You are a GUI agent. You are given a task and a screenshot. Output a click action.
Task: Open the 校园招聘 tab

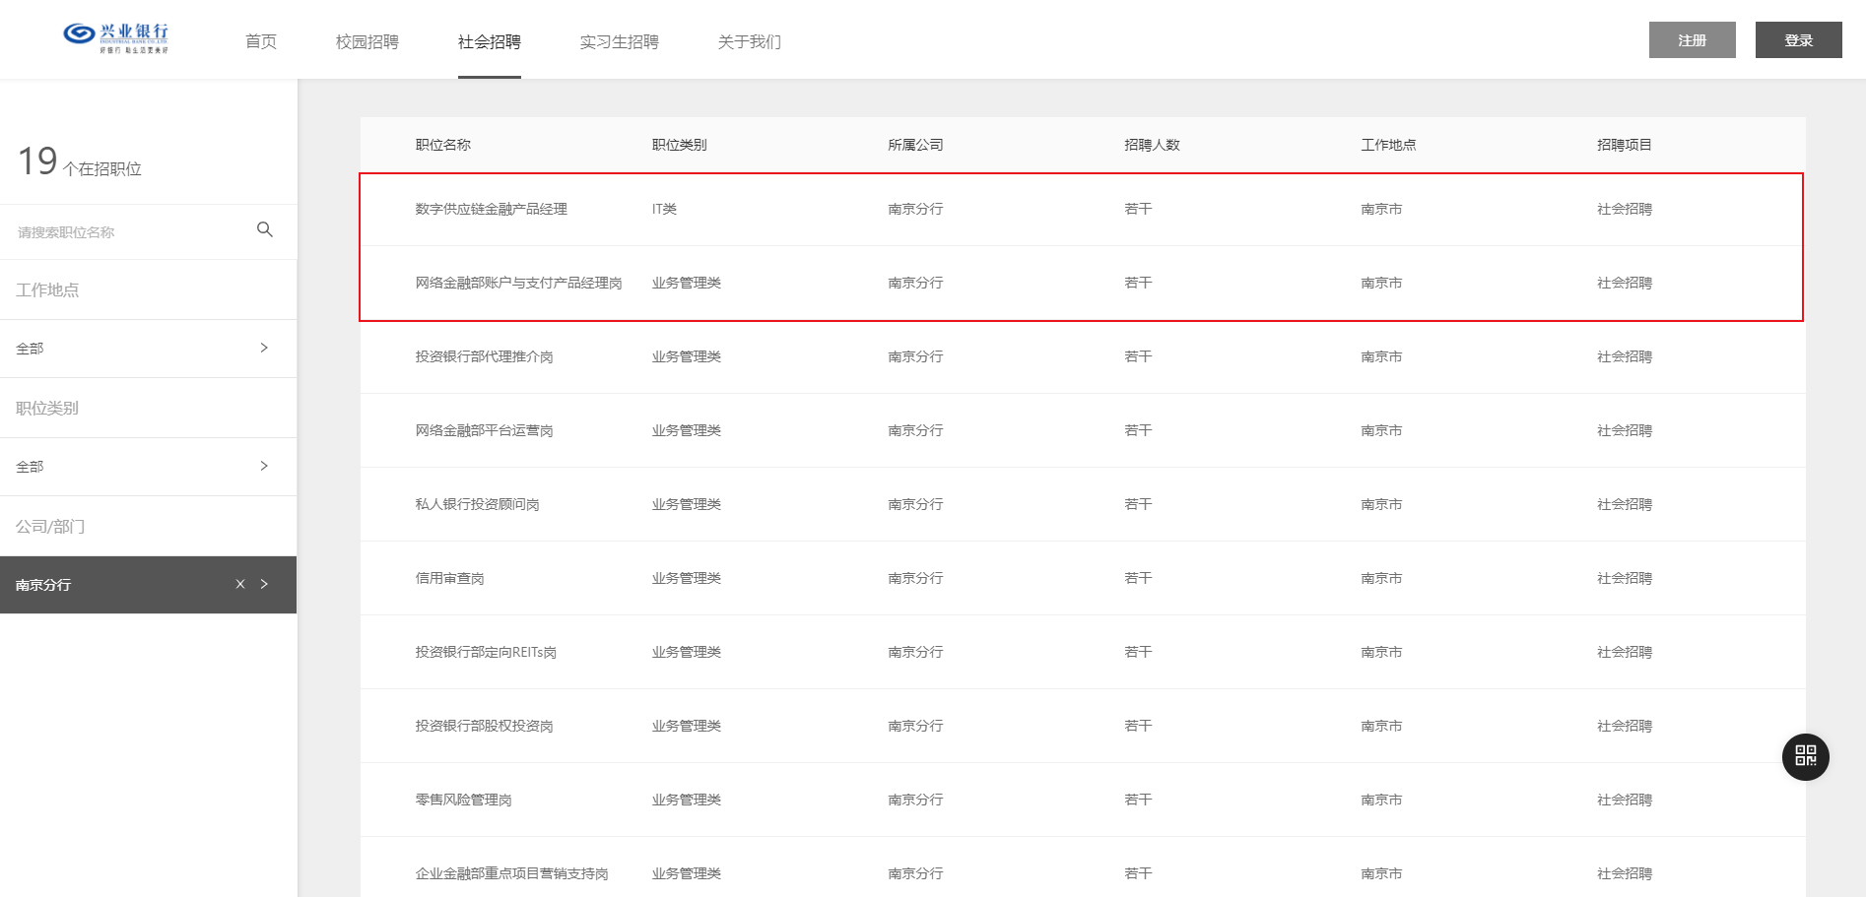(x=367, y=41)
